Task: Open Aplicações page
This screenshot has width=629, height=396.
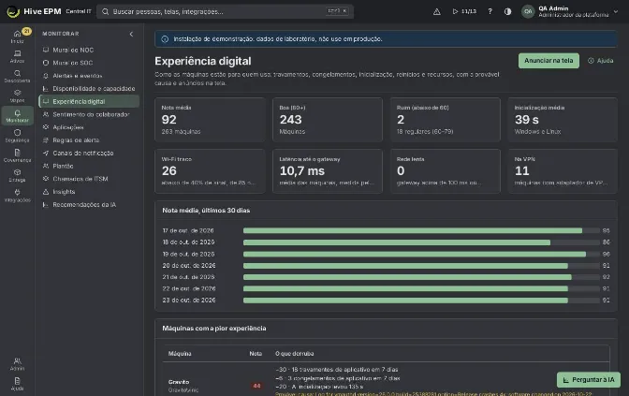Action: [x=89, y=127]
